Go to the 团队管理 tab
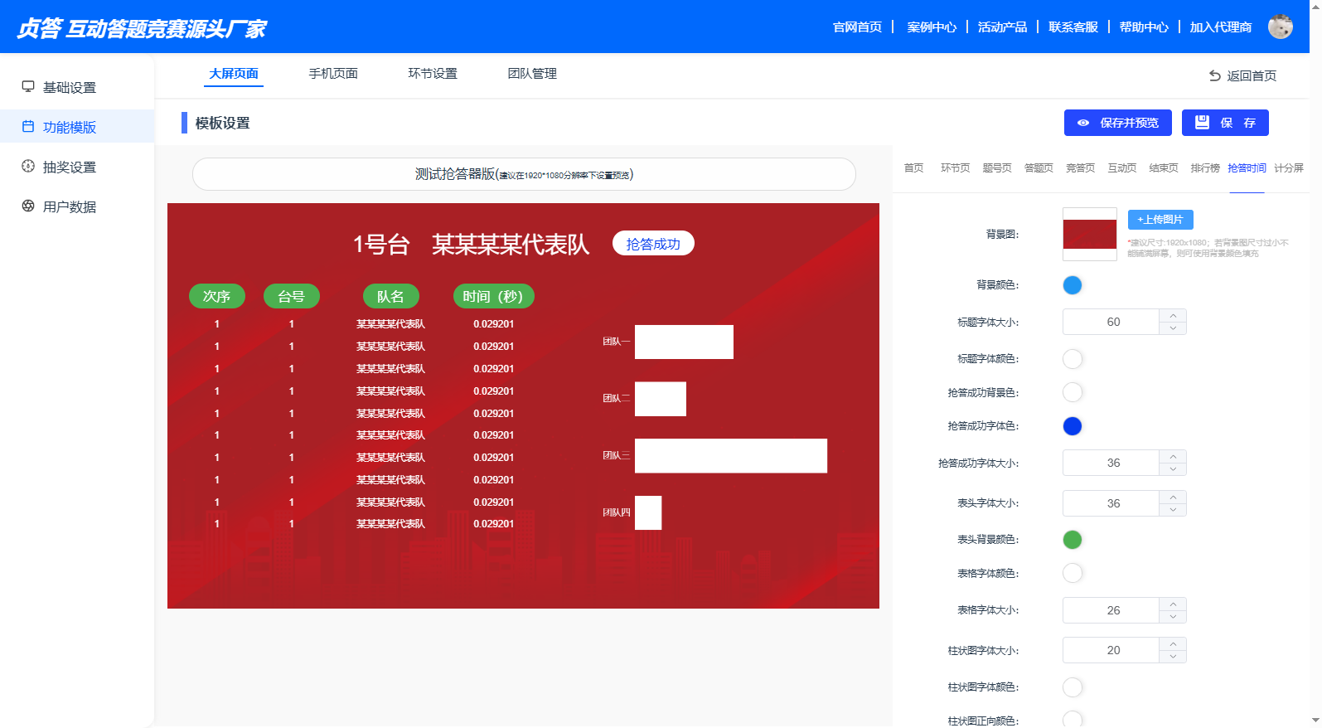 532,74
